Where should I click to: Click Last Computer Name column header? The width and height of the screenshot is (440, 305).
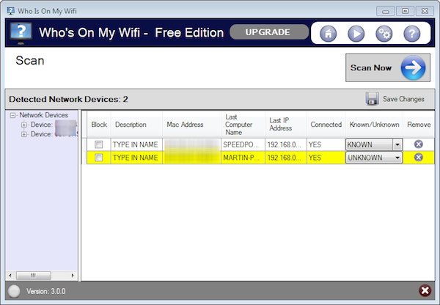[x=243, y=125]
